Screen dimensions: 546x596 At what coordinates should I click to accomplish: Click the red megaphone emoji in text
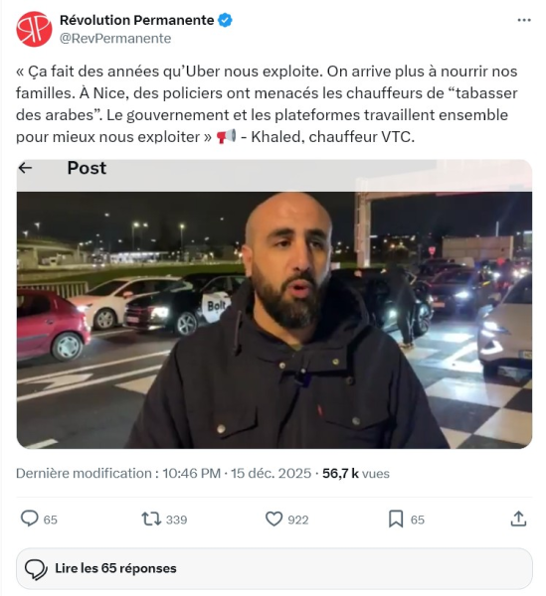[x=227, y=136]
